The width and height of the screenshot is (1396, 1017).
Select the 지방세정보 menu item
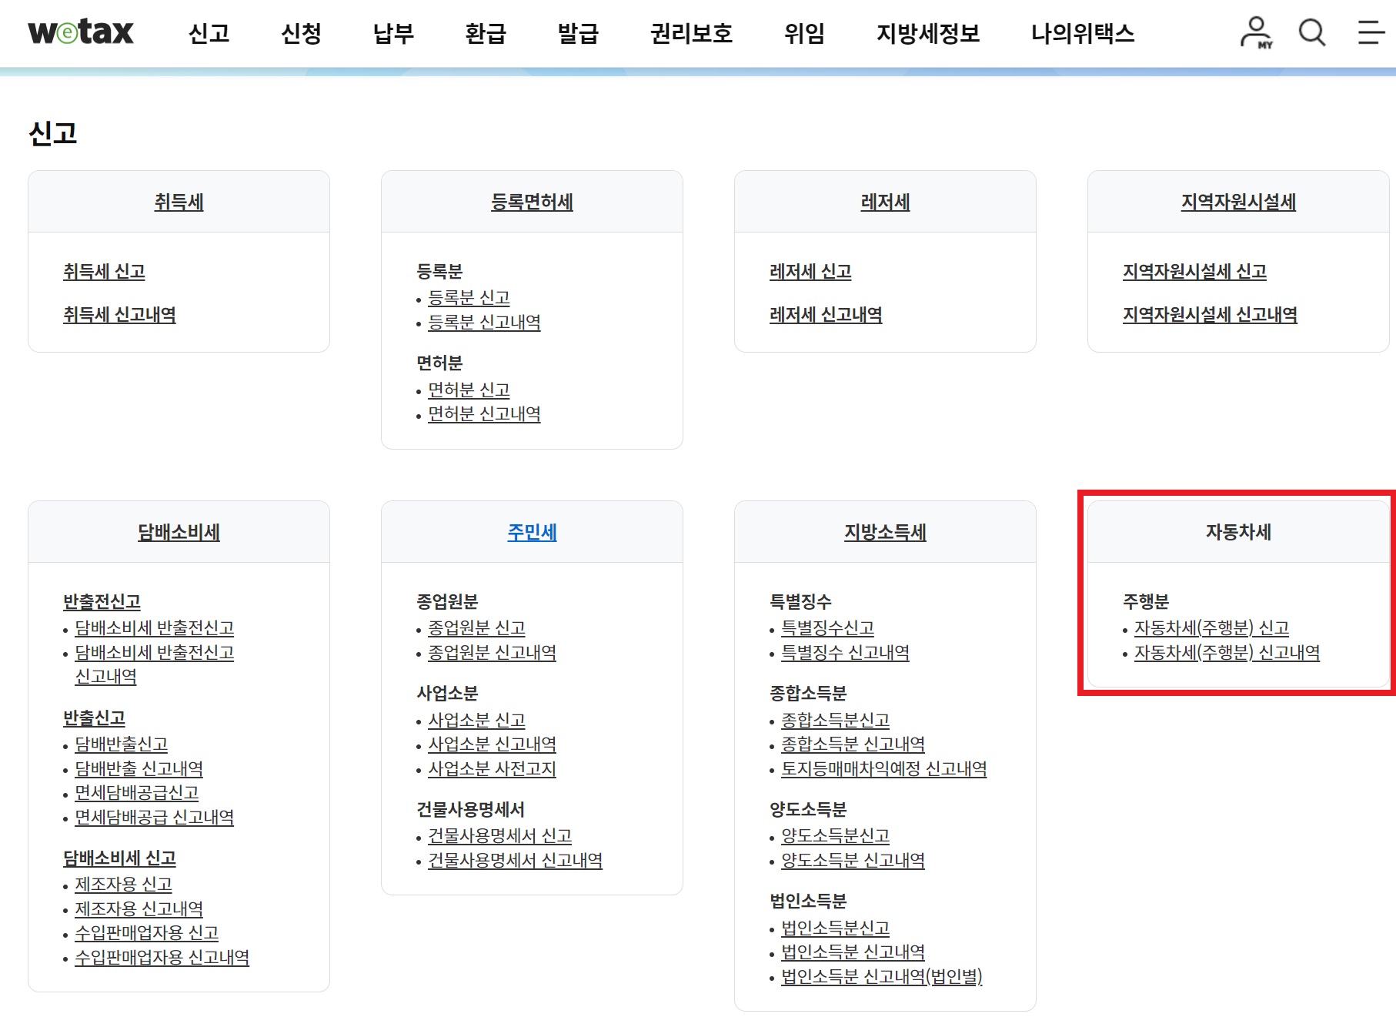click(927, 35)
